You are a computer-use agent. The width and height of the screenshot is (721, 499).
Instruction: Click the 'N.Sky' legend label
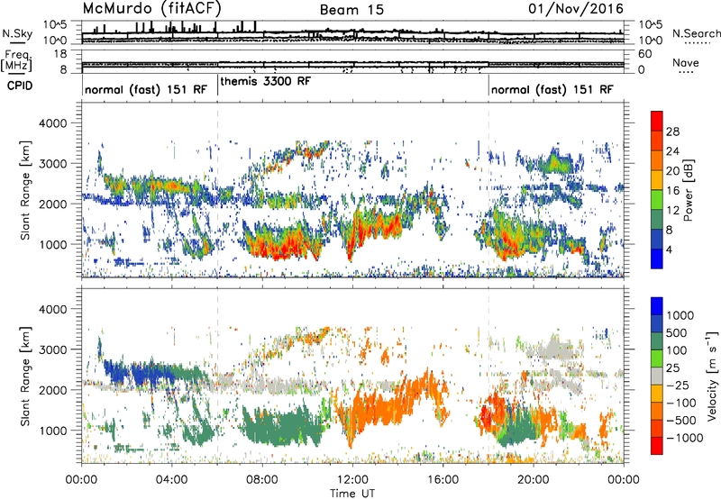pyautogui.click(x=17, y=33)
